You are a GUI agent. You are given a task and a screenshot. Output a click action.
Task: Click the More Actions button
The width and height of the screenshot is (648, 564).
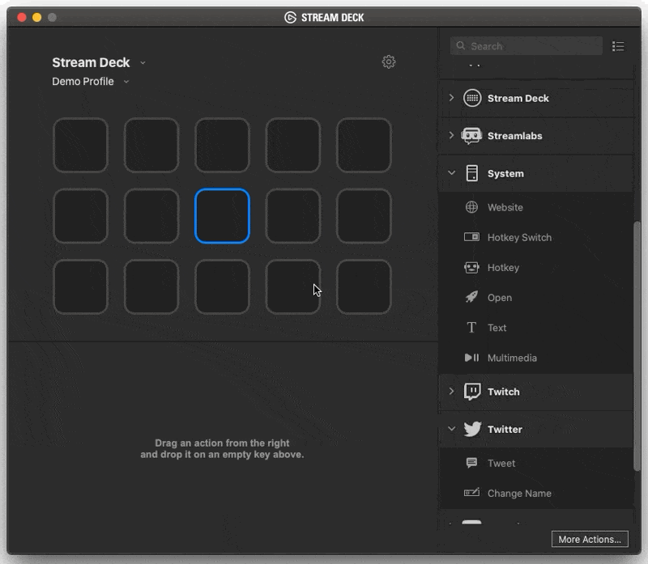click(590, 539)
